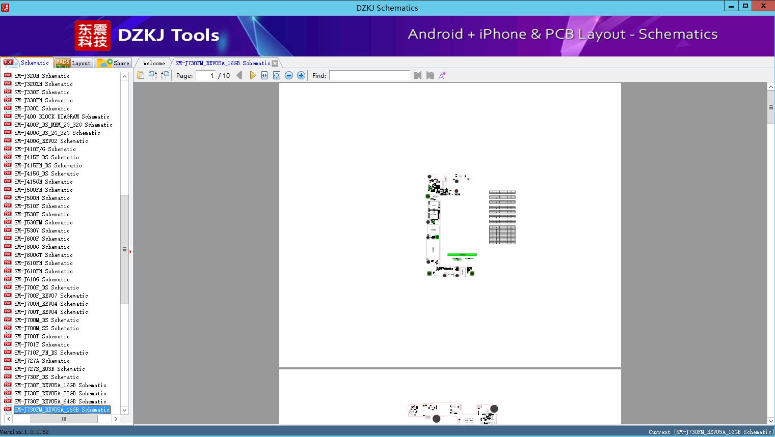Click the DZKJ red logo in the banner

point(92,36)
